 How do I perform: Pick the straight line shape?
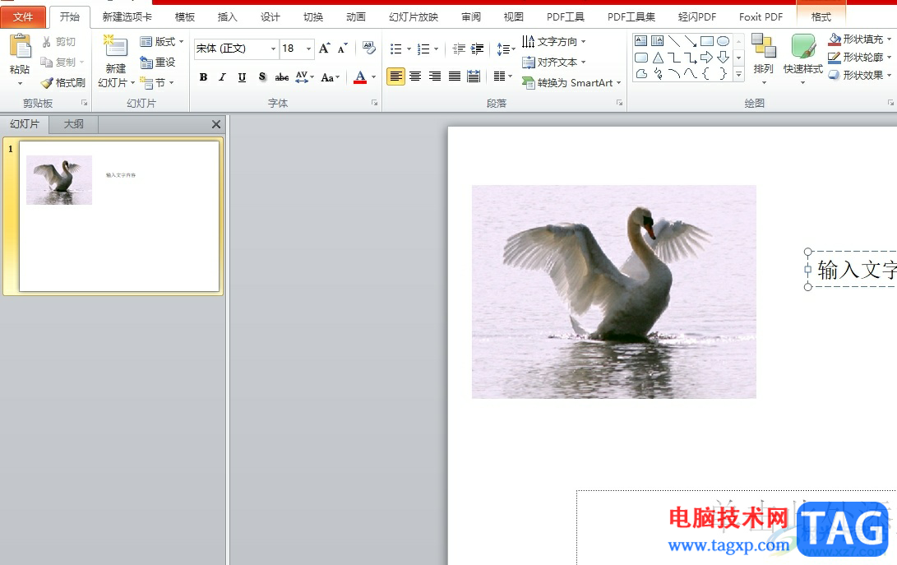point(674,41)
